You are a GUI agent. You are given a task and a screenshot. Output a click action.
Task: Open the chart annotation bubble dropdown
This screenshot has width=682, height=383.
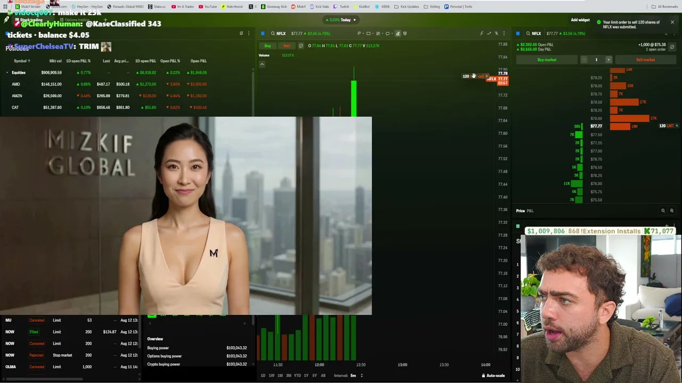(x=388, y=34)
